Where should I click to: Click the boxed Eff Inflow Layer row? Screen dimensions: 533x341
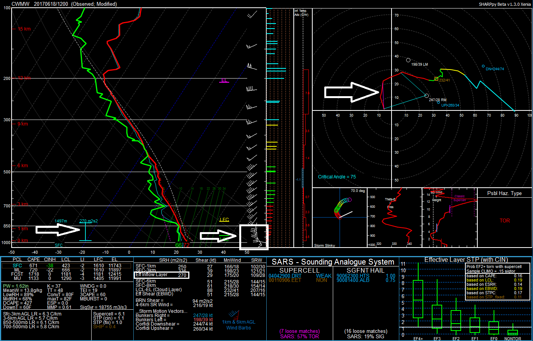point(162,275)
